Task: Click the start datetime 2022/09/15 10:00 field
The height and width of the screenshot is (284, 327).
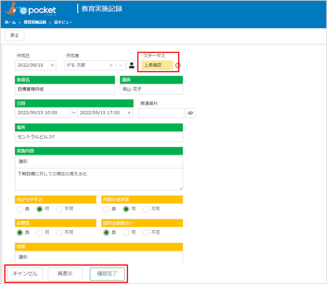Action: tap(43, 113)
